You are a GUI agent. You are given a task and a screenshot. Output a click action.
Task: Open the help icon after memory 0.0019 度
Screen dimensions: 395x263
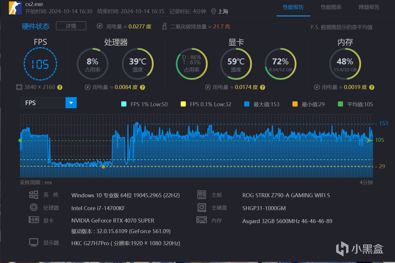pyautogui.click(x=372, y=87)
